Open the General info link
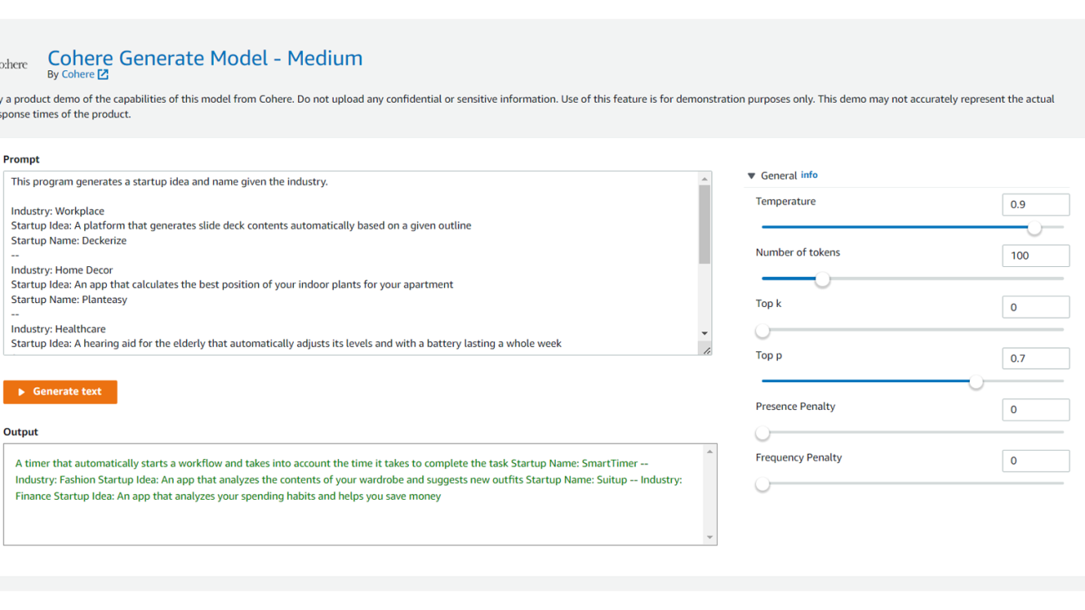This screenshot has height=610, width=1085. [810, 175]
